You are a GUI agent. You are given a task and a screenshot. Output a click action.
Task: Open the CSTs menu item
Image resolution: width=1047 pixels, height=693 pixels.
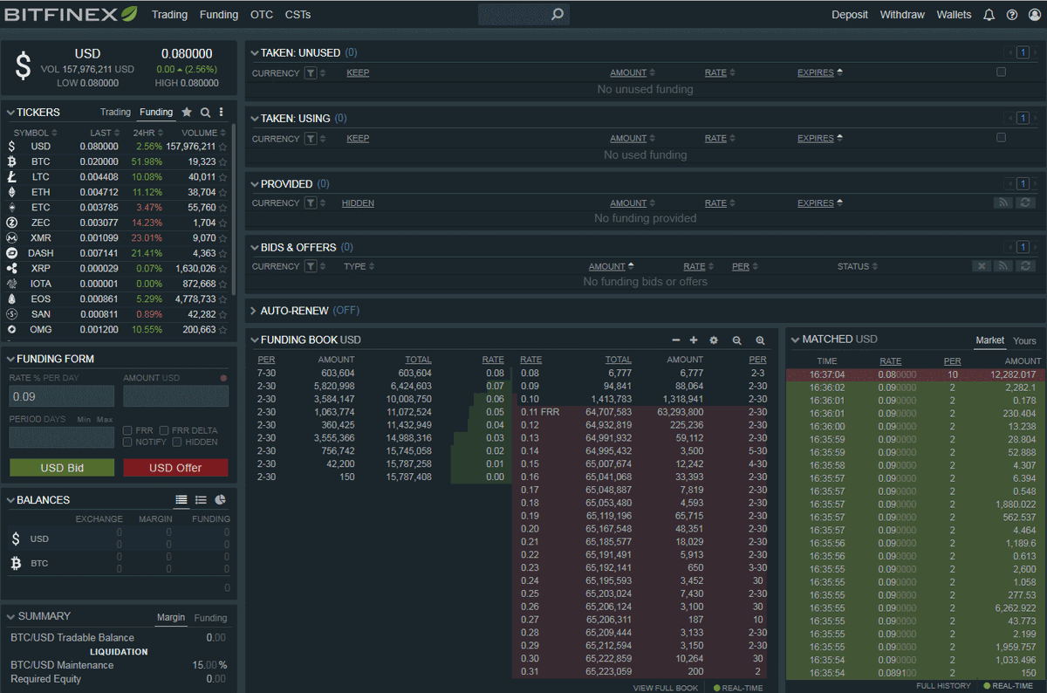coord(298,15)
